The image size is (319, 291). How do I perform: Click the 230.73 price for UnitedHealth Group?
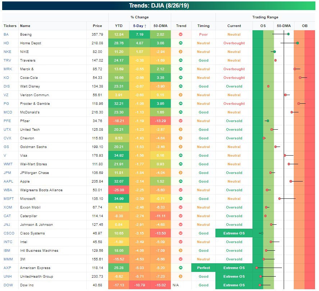97,276
